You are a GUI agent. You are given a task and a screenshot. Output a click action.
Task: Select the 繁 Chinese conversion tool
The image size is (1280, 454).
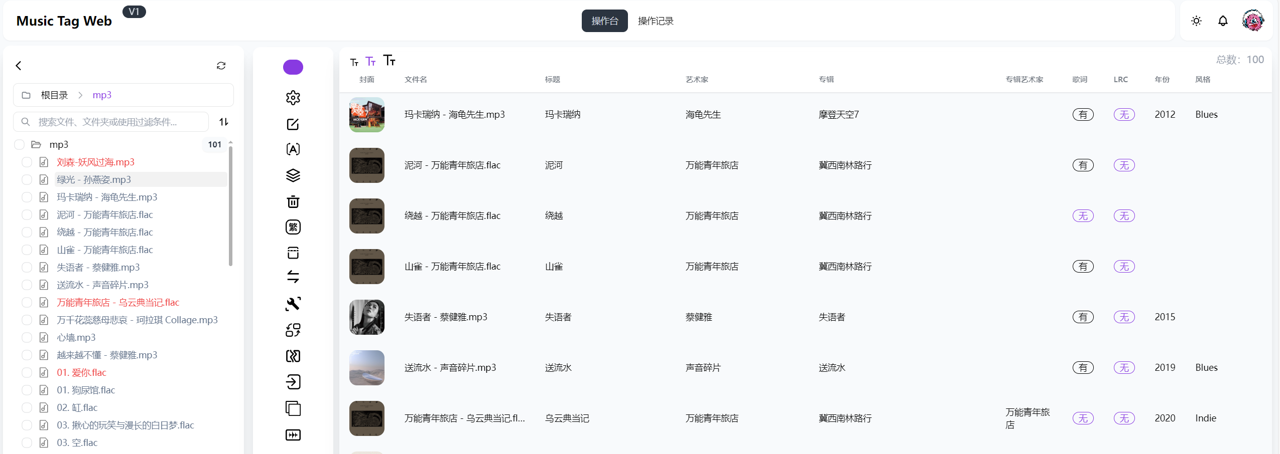point(293,226)
